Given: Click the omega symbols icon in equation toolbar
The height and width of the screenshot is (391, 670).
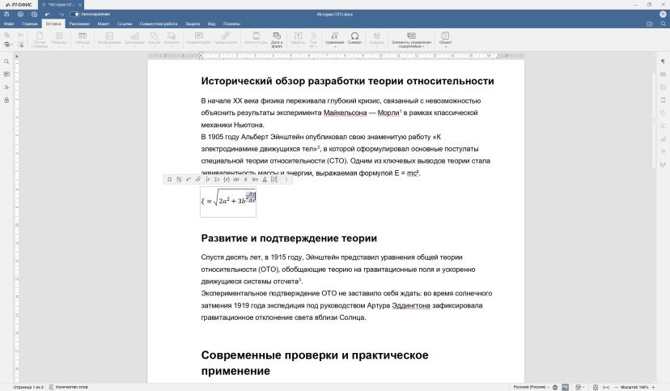Looking at the screenshot, I should pyautogui.click(x=170, y=180).
